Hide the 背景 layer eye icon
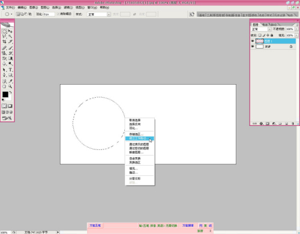300x234 pixels. (253, 46)
